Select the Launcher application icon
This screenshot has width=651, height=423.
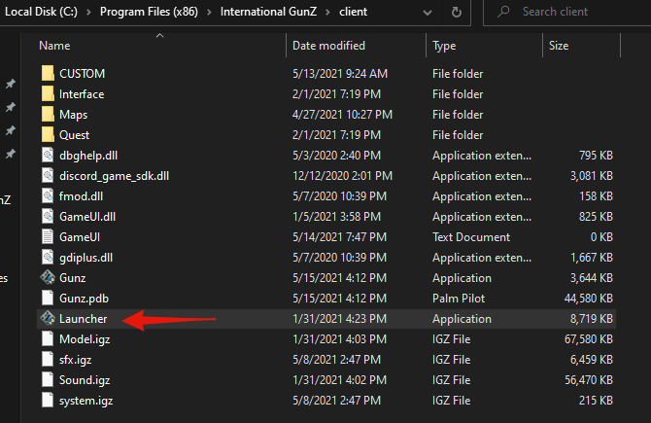48,319
